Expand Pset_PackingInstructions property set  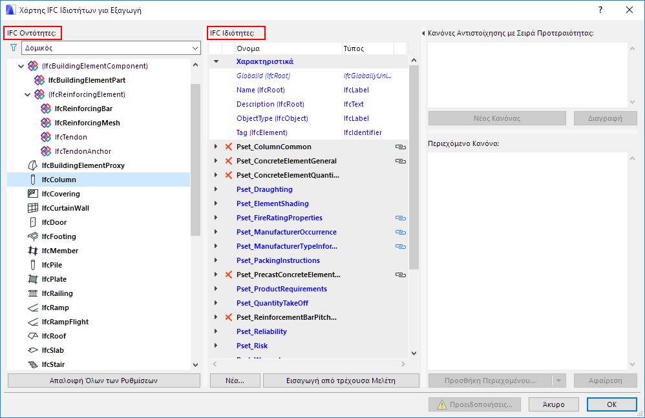tap(216, 260)
